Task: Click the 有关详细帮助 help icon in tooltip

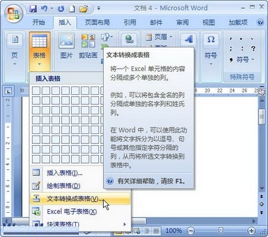Action: [x=110, y=181]
